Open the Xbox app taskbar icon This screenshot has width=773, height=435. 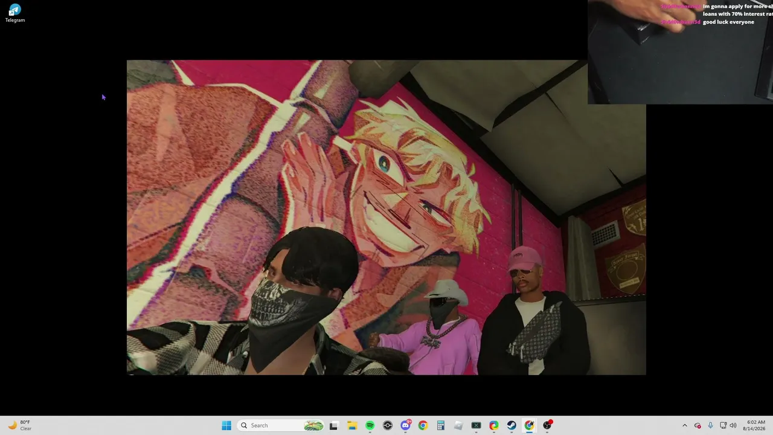476,425
